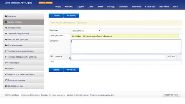Click Выйти to log out

click(175, 7)
